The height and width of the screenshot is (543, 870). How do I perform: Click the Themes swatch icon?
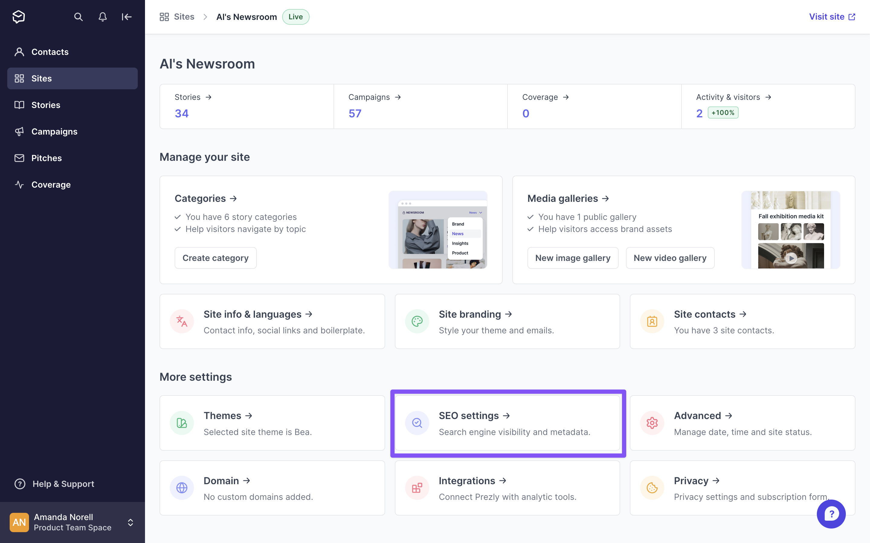coord(182,423)
